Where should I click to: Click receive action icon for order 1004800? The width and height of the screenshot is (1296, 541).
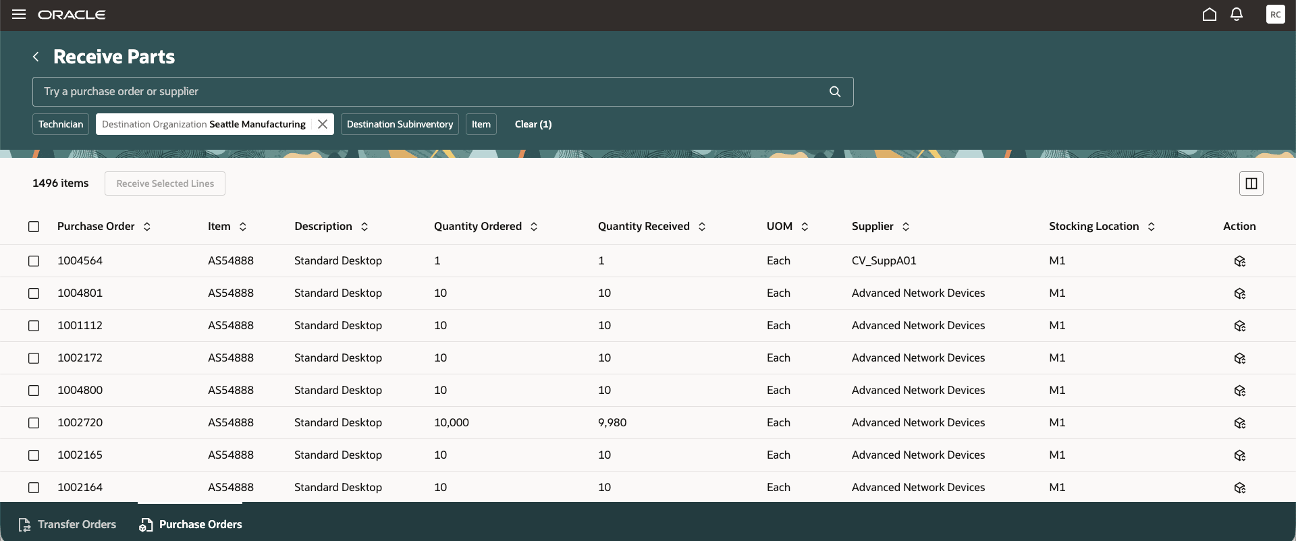point(1239,391)
